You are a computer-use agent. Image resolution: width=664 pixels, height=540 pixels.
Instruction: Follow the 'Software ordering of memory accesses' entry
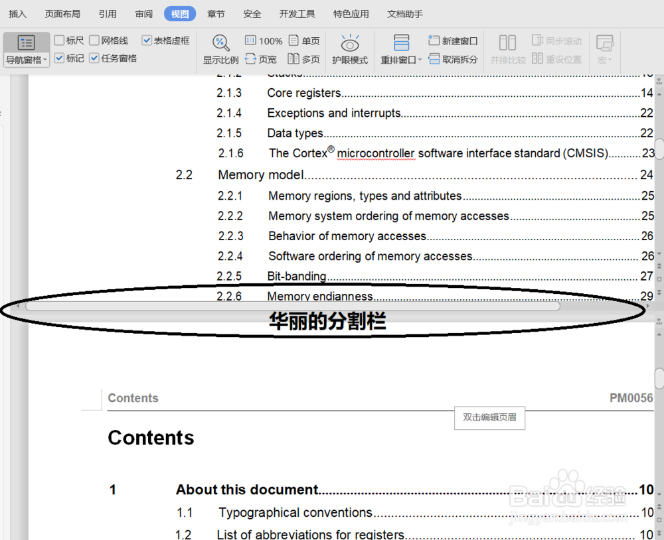click(x=436, y=256)
